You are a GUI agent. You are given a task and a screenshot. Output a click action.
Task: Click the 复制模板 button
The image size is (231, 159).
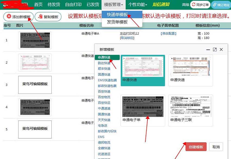(x=48, y=17)
